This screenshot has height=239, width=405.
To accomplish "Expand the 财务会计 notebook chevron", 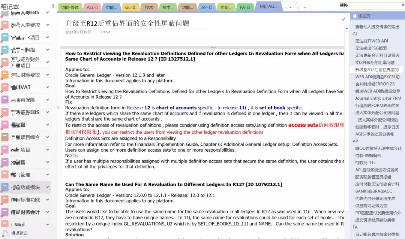I will (x=48, y=212).
